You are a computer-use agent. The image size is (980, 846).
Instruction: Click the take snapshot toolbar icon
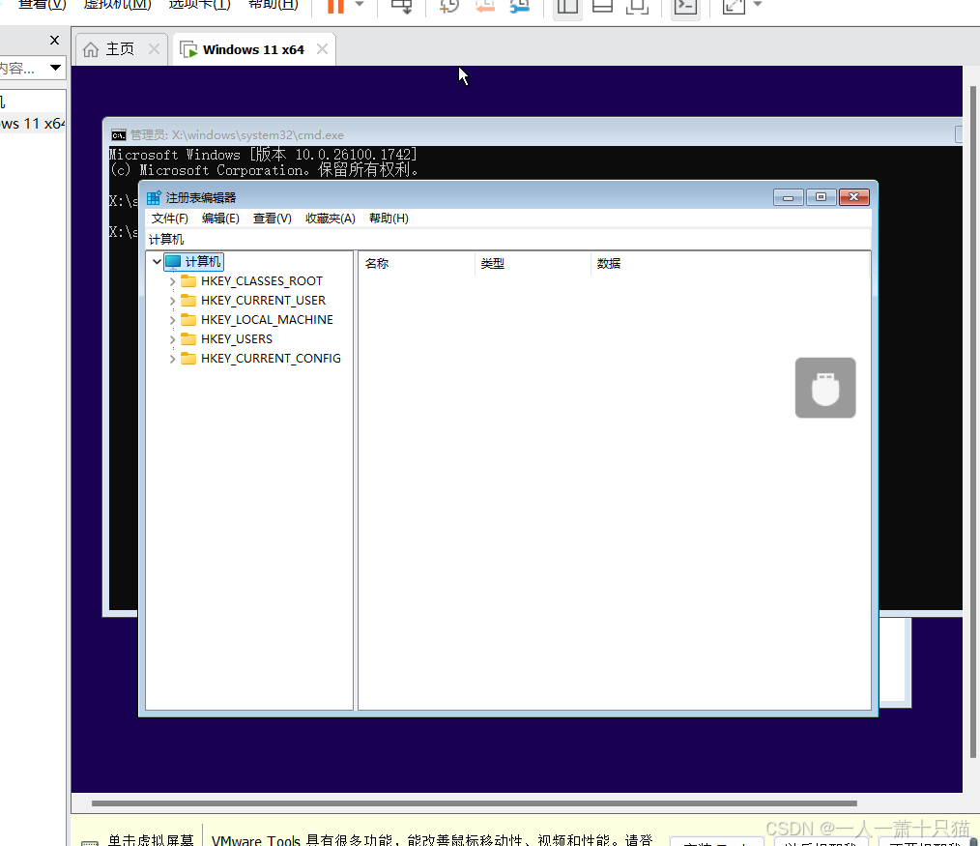point(449,6)
